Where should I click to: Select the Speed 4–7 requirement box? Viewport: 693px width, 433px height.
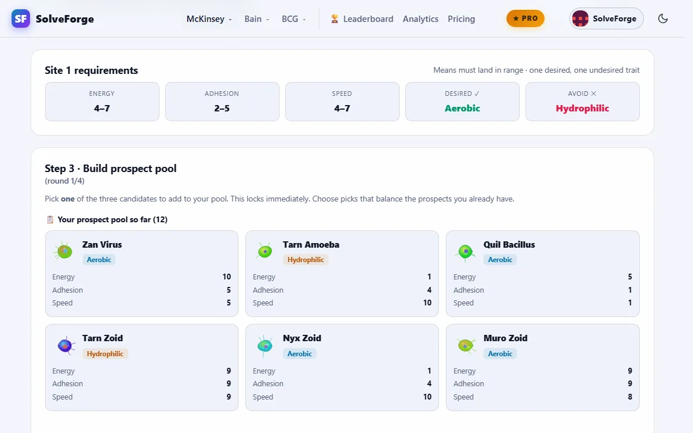[x=342, y=102]
